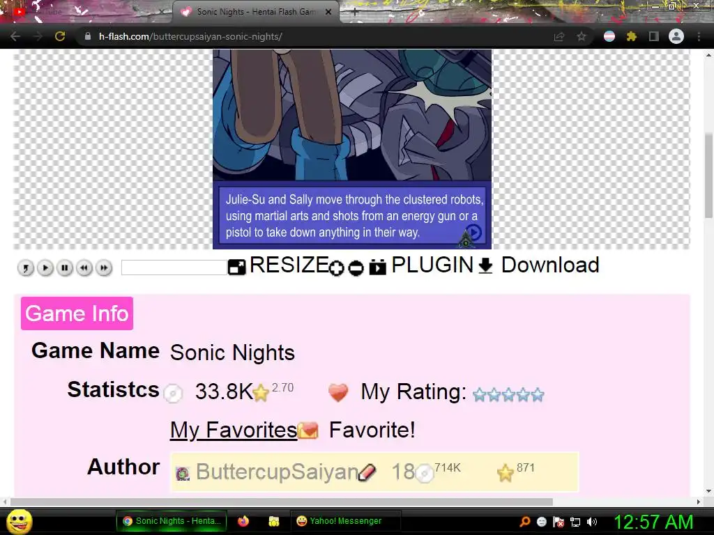Image resolution: width=714 pixels, height=535 pixels.
Task: Click the network tray icon
Action: (x=575, y=522)
